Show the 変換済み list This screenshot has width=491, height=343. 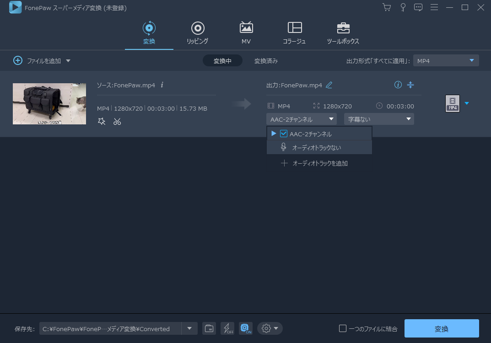pos(266,61)
